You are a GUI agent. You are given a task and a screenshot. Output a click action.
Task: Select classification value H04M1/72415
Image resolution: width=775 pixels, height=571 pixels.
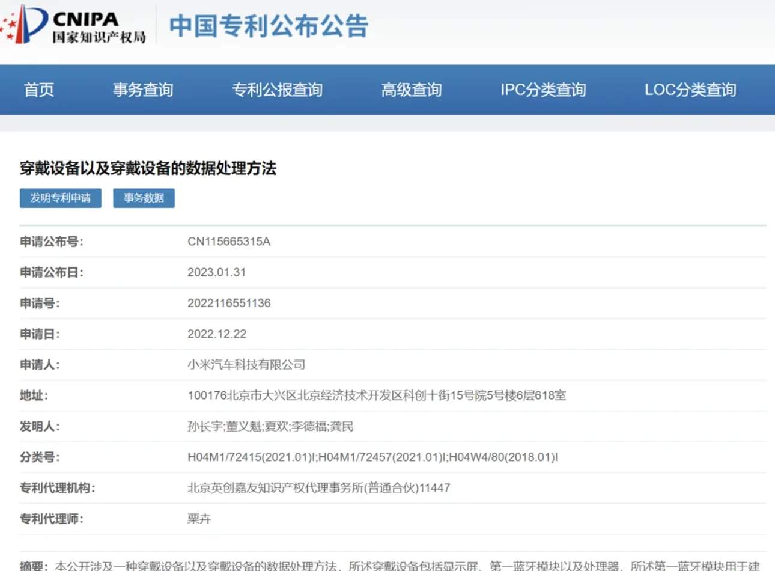tap(372, 457)
